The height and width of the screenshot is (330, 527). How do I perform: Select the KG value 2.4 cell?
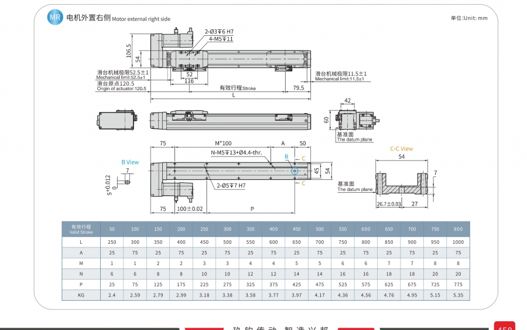(112, 295)
